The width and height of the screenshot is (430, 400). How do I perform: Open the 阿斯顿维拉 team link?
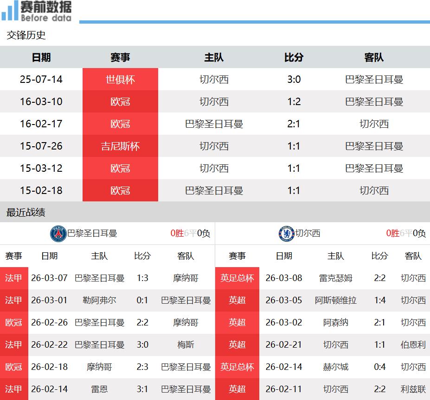point(335,300)
